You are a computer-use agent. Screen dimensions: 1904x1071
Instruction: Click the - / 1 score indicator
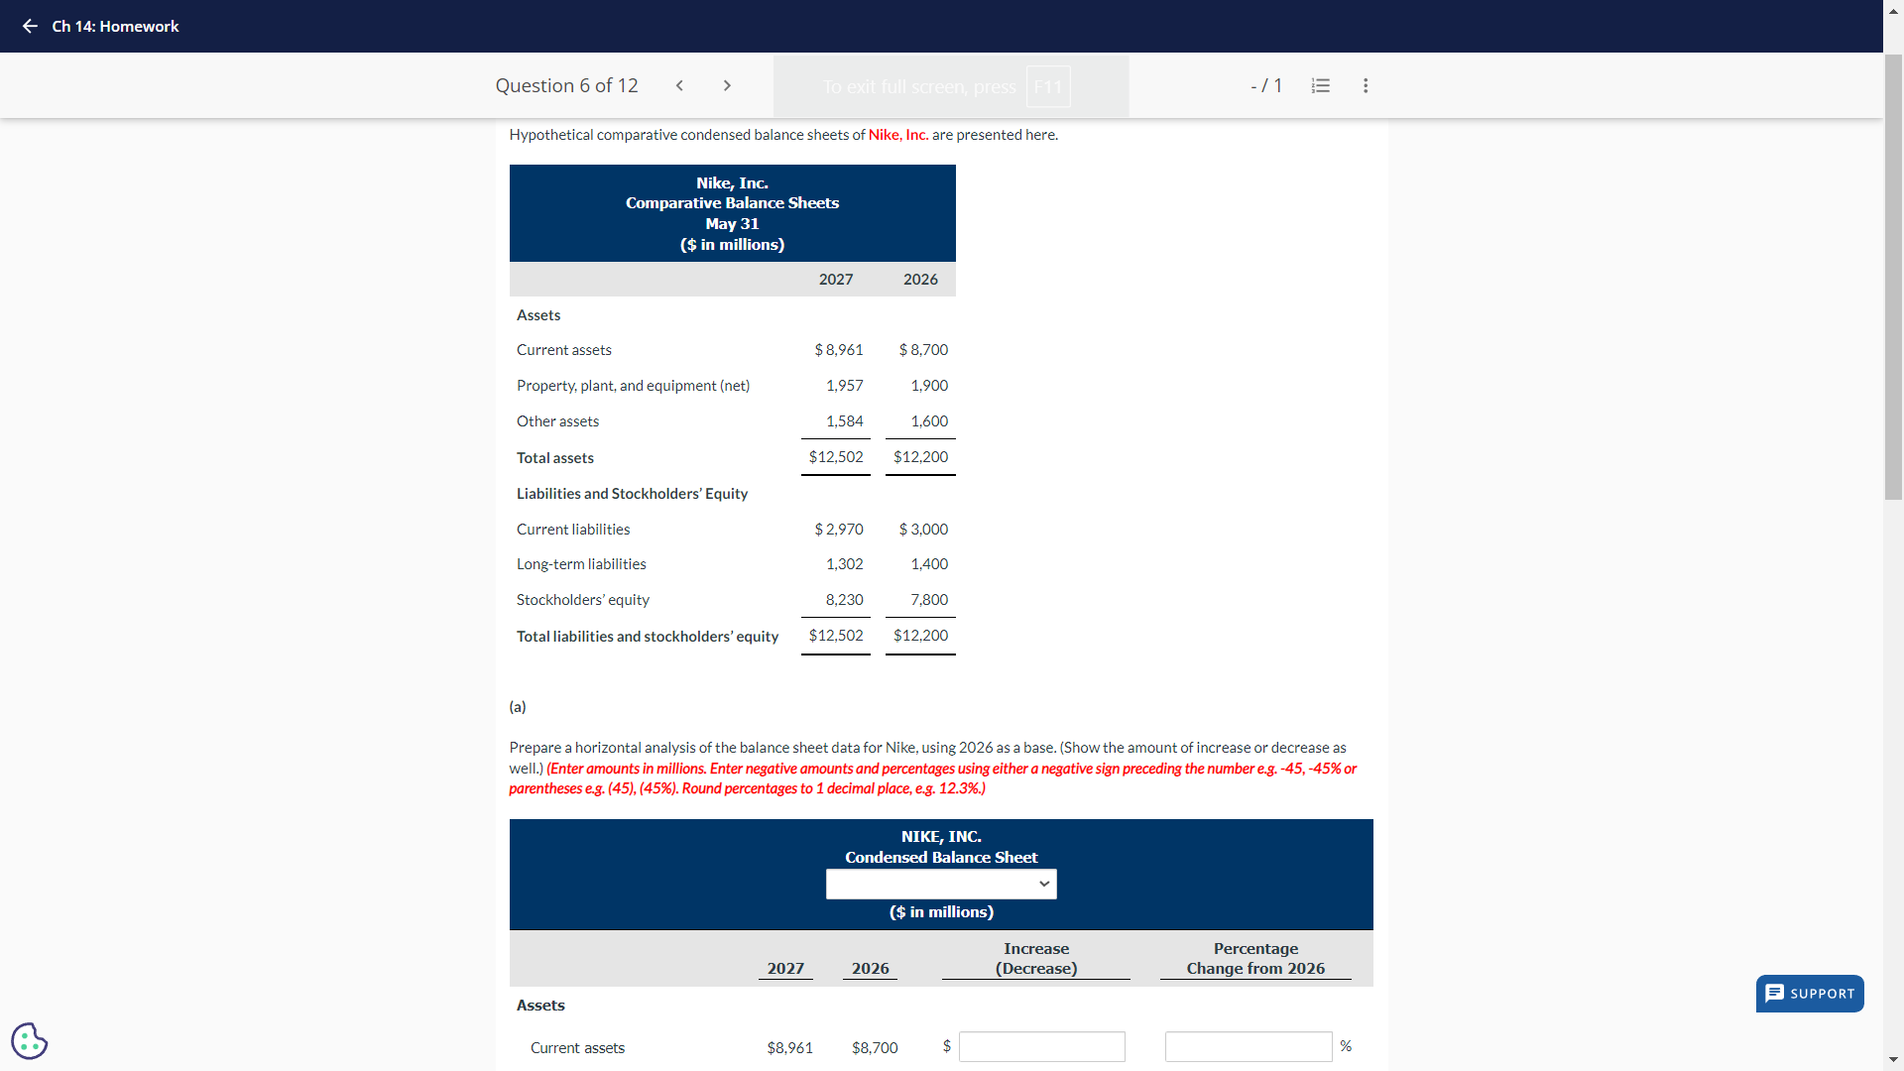click(x=1266, y=85)
